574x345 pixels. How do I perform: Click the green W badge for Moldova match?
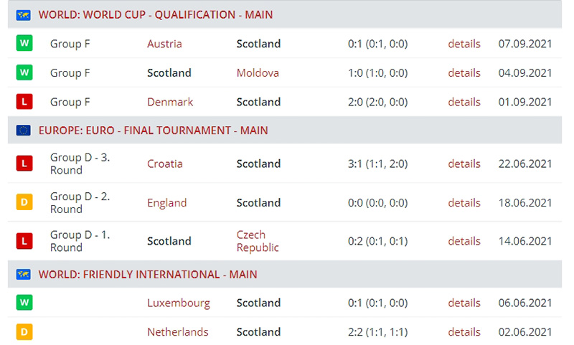(24, 72)
